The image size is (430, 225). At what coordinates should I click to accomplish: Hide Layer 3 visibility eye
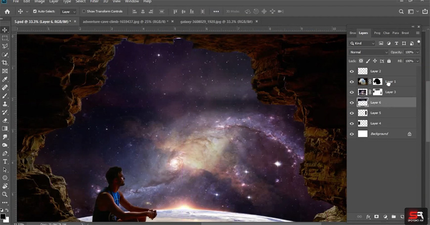pos(352,92)
